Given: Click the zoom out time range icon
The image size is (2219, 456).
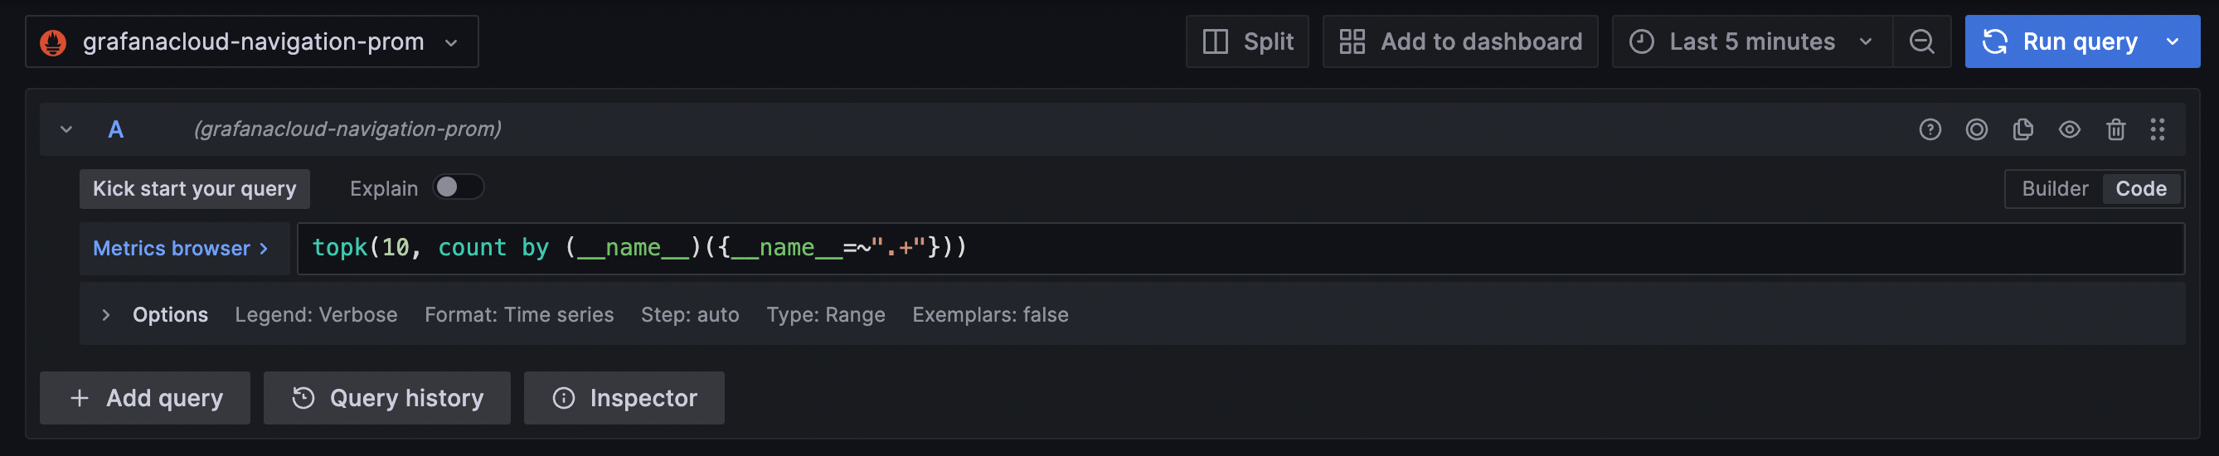Looking at the screenshot, I should 1922,41.
